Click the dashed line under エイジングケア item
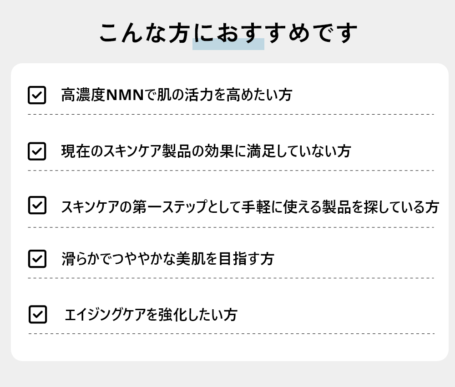The height and width of the screenshot is (387, 455). click(231, 334)
